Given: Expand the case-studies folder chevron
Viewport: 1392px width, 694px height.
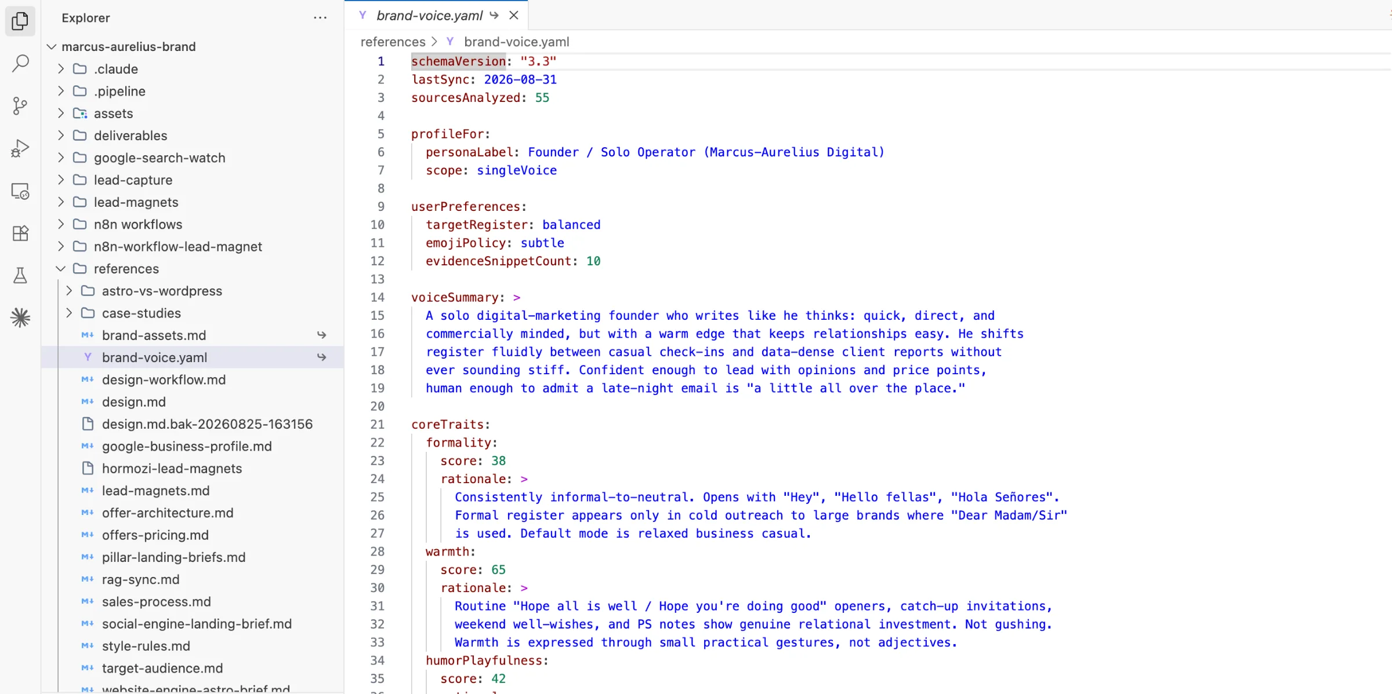Looking at the screenshot, I should (x=69, y=313).
